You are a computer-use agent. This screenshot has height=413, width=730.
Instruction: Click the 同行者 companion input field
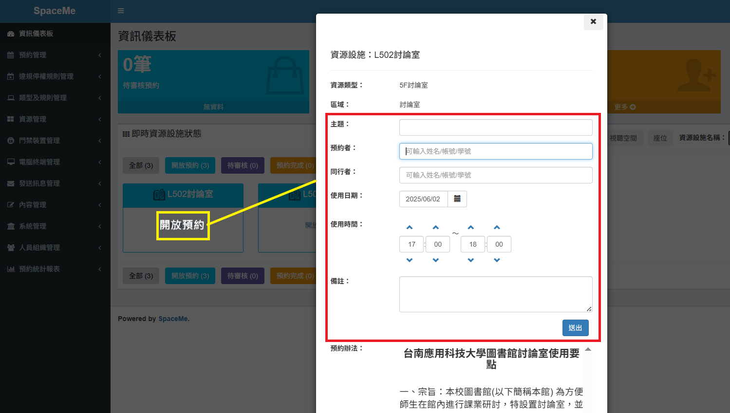pos(495,175)
